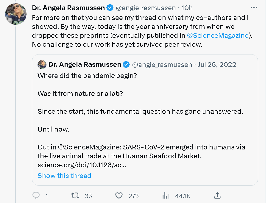Screen dimensions: 279x203
Task: Open the three-dot more options menu
Action: click(x=254, y=8)
